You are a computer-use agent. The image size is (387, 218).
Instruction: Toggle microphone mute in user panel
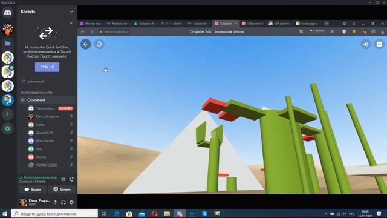point(55,202)
